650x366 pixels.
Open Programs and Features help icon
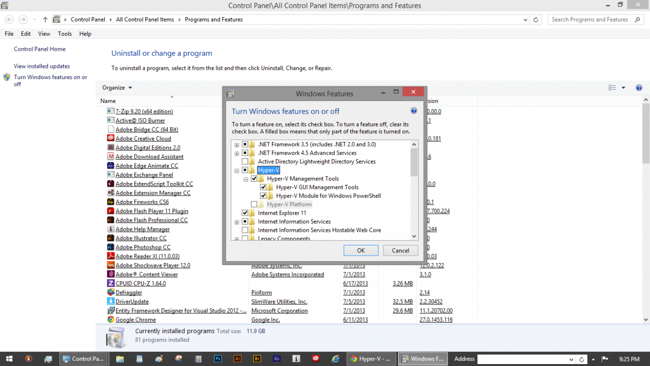click(639, 88)
